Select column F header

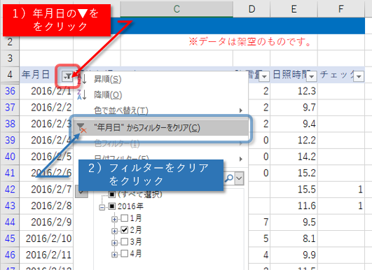(341, 9)
